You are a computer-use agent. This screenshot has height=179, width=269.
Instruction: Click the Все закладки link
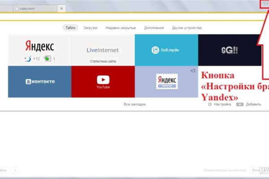(x=134, y=104)
